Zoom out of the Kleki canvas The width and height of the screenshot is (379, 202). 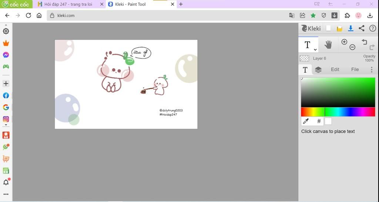352,47
